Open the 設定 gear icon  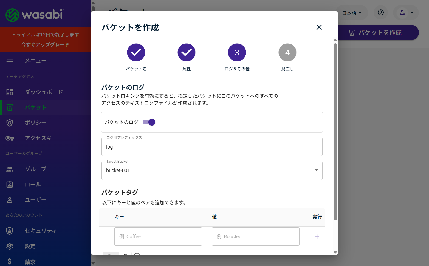tap(10, 246)
